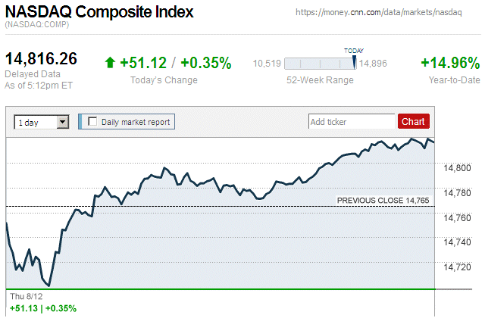485x318 pixels.
Task: Click the +14.96% Year-to-Date value
Action: pos(450,64)
